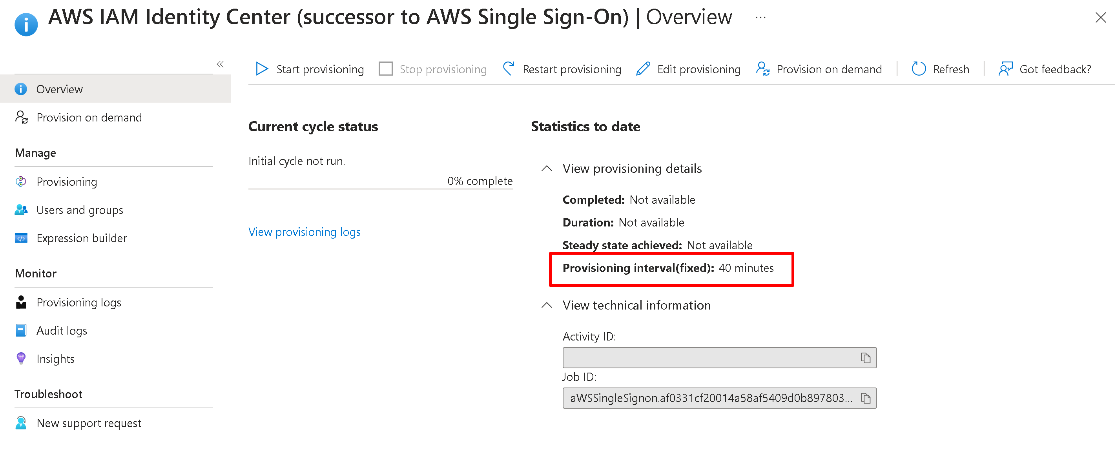This screenshot has height=460, width=1116.
Task: Open the View provisioning logs link
Action: coord(304,232)
